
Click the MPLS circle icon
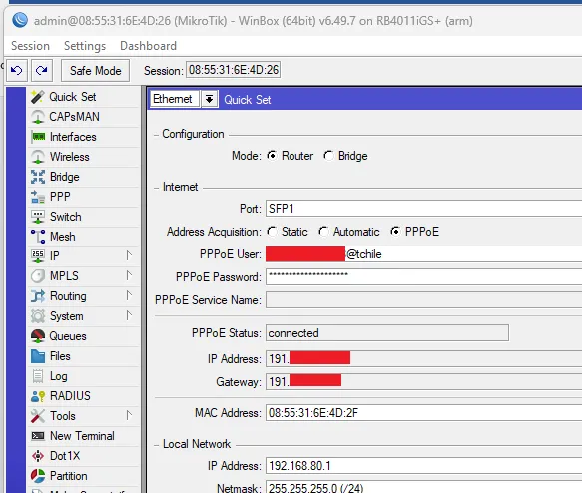point(38,276)
